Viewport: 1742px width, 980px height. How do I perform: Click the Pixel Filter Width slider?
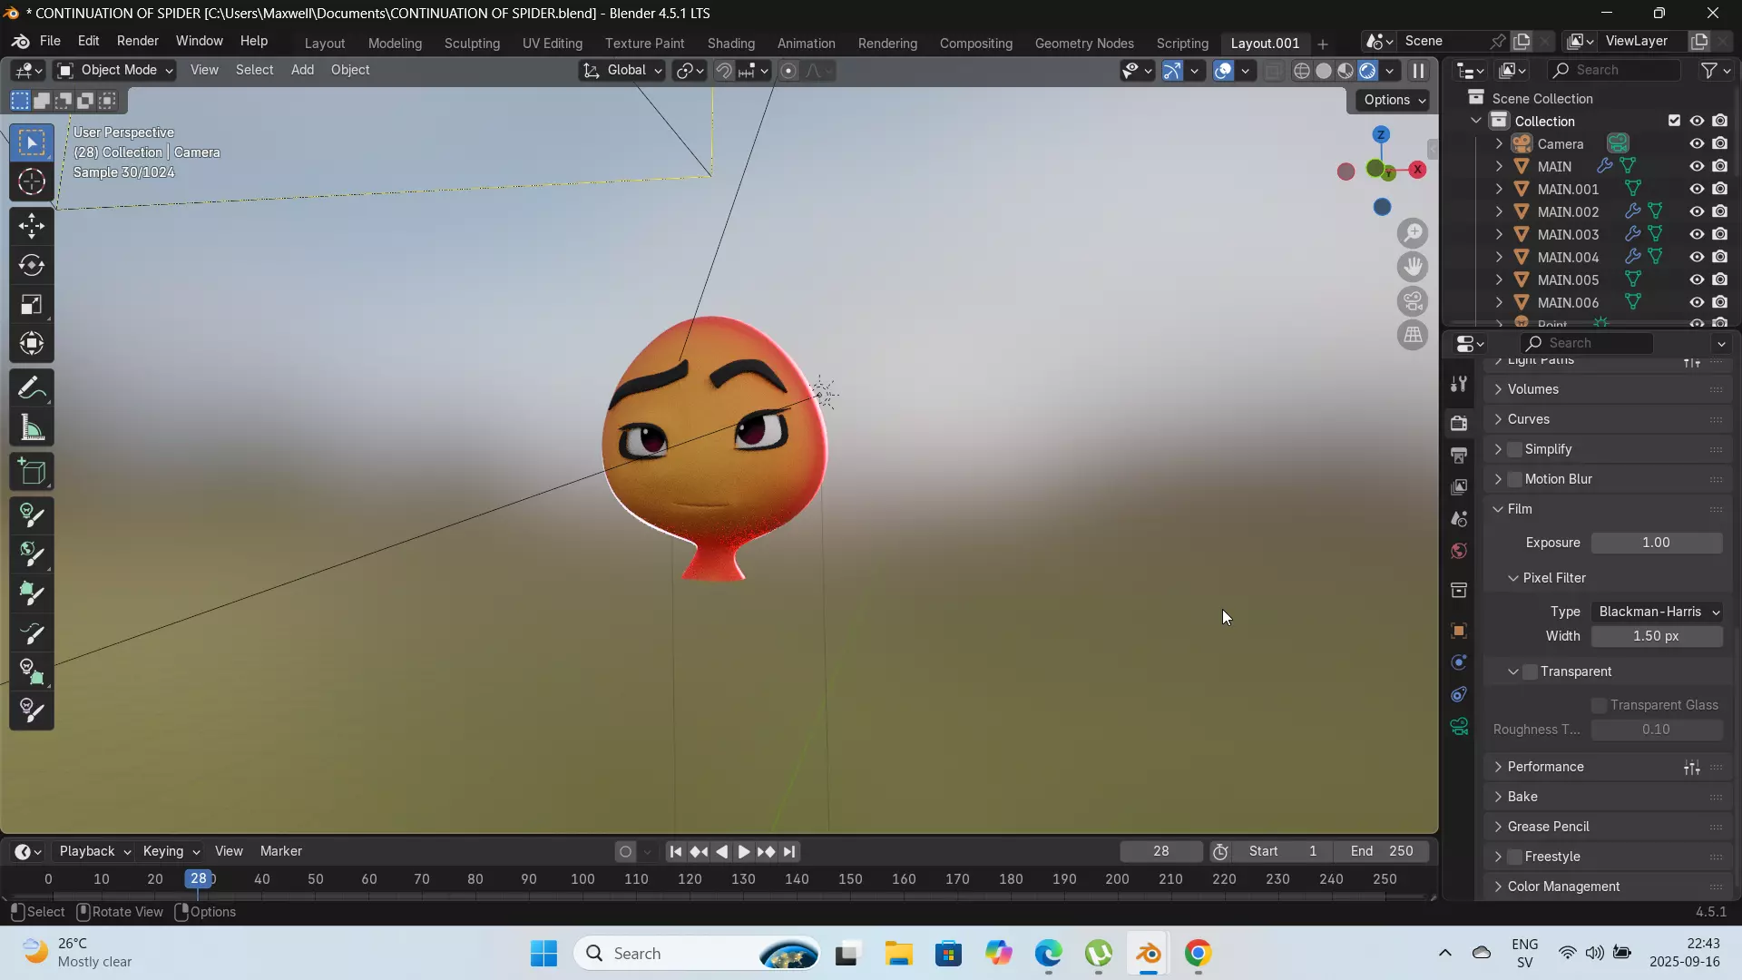(1657, 636)
